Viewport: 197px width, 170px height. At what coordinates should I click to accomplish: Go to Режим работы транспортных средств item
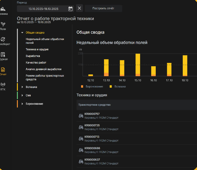45,78
